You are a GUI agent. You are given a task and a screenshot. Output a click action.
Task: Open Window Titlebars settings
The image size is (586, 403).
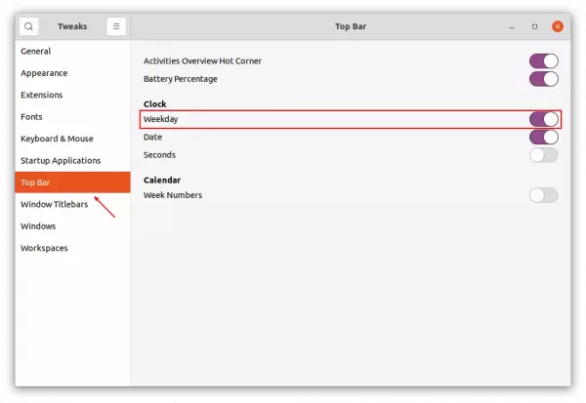click(x=72, y=204)
